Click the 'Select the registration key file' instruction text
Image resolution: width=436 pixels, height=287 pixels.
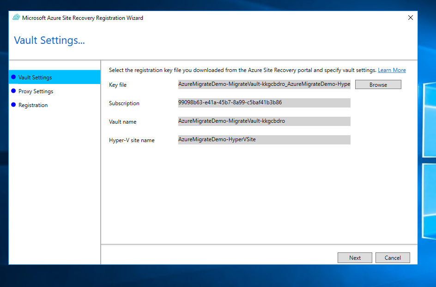click(x=242, y=70)
